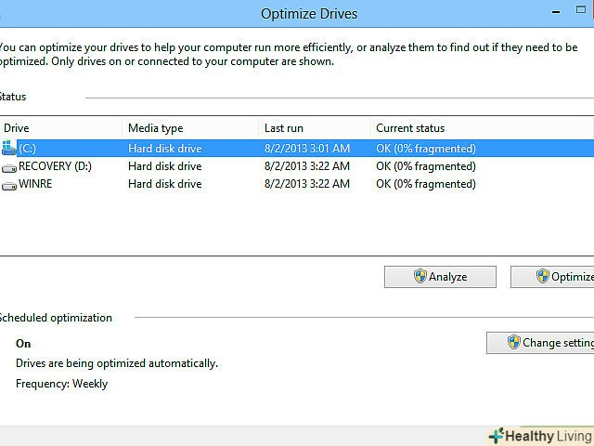Select the WINRE drive name

(x=37, y=185)
